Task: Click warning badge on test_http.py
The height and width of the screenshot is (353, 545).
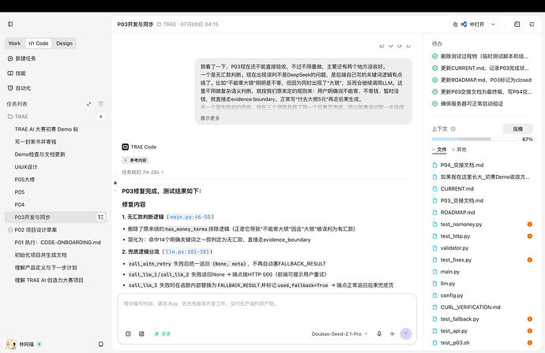Action: [x=530, y=236]
